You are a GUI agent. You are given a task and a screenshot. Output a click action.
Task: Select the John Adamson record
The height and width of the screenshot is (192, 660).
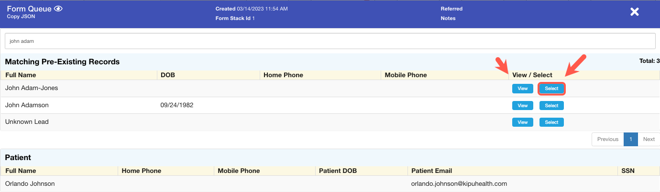pyautogui.click(x=551, y=106)
